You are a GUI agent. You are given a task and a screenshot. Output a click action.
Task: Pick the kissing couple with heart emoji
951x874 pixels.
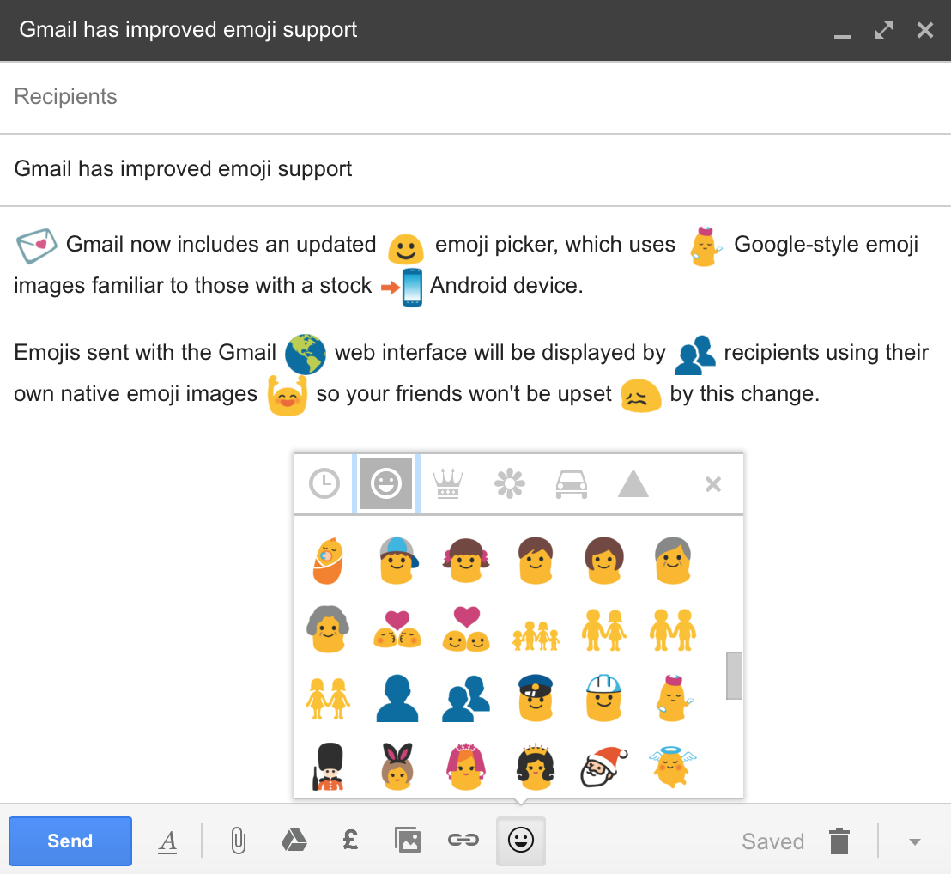(x=397, y=629)
